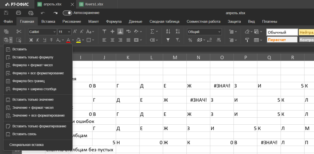This screenshot has width=314, height=154.
Task: Justify text alignment
Action: [128, 40]
